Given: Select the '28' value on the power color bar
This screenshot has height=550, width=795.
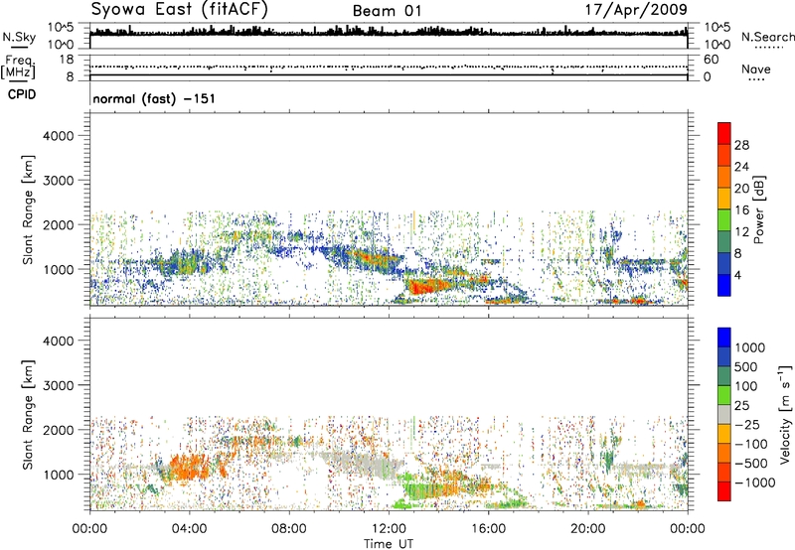Looking at the screenshot, I should pyautogui.click(x=741, y=145).
